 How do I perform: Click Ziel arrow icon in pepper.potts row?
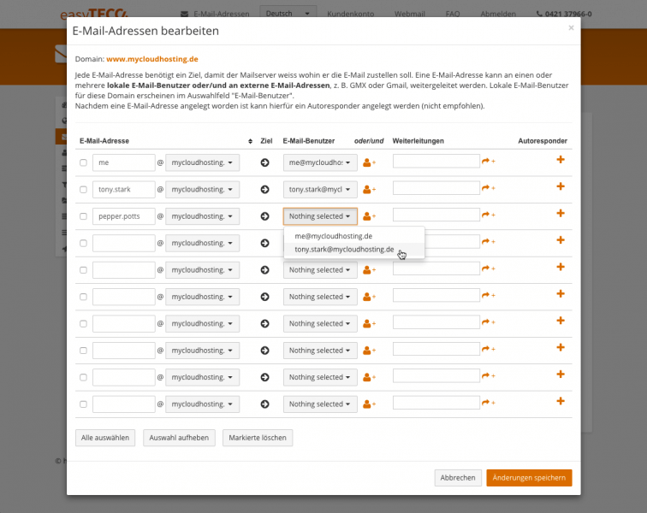[x=265, y=216]
